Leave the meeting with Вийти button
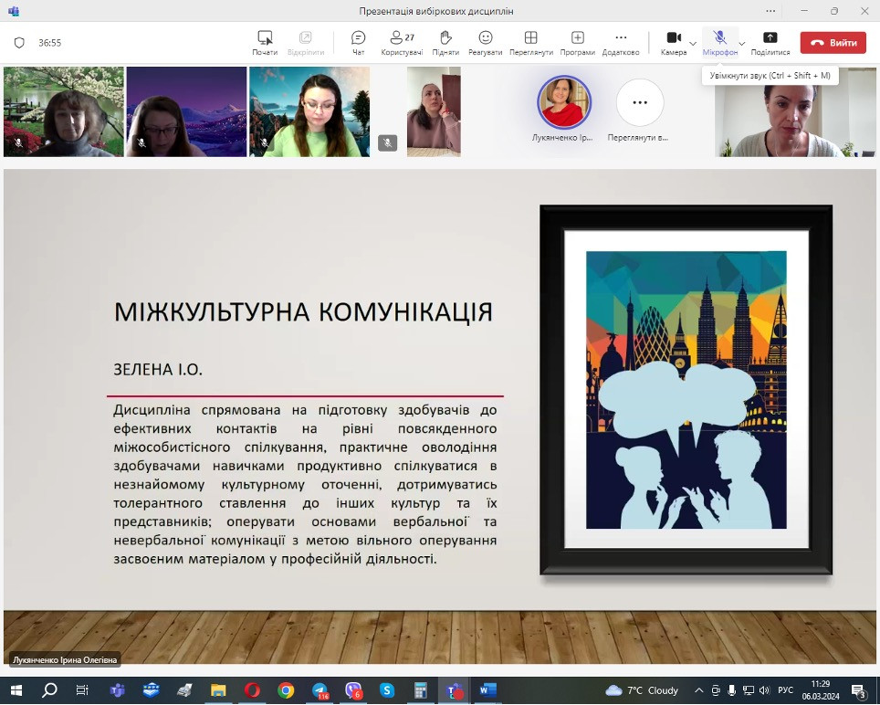 [833, 43]
